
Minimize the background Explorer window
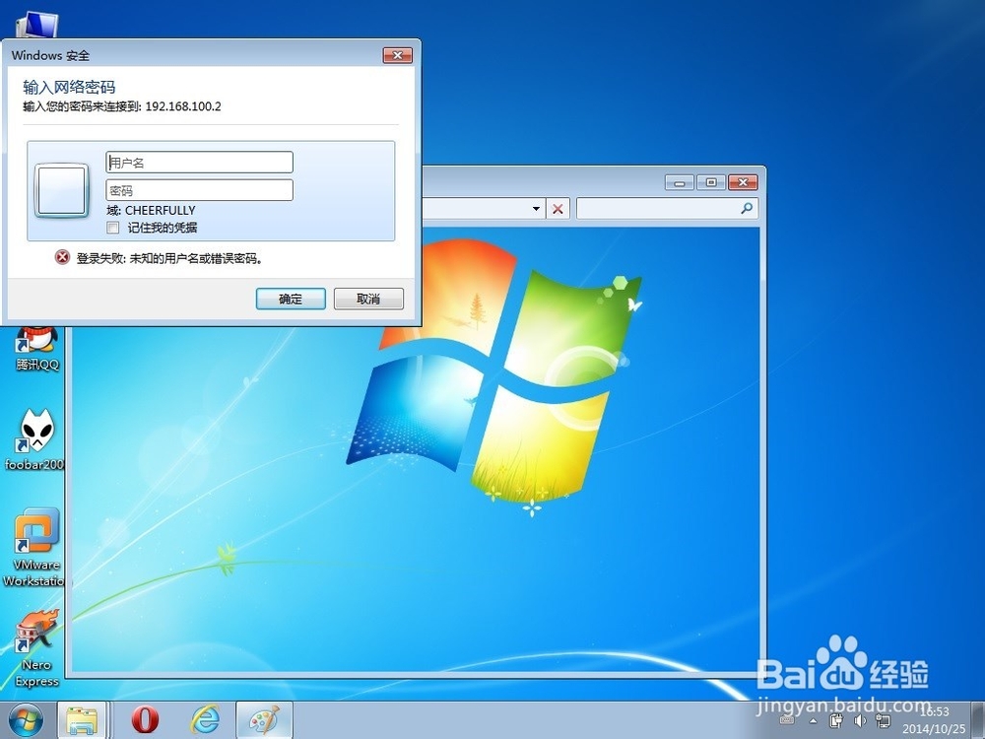point(679,182)
